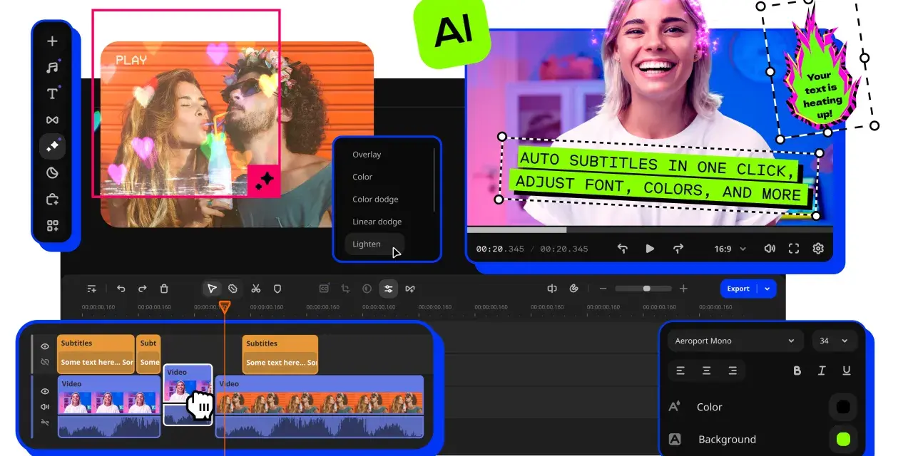Screen dimensions: 913x456
Task: Step forward with the forward arrow
Action: tap(678, 249)
